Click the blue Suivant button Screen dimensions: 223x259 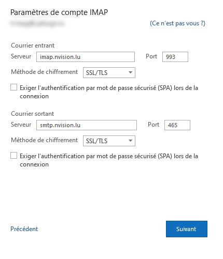(187, 229)
